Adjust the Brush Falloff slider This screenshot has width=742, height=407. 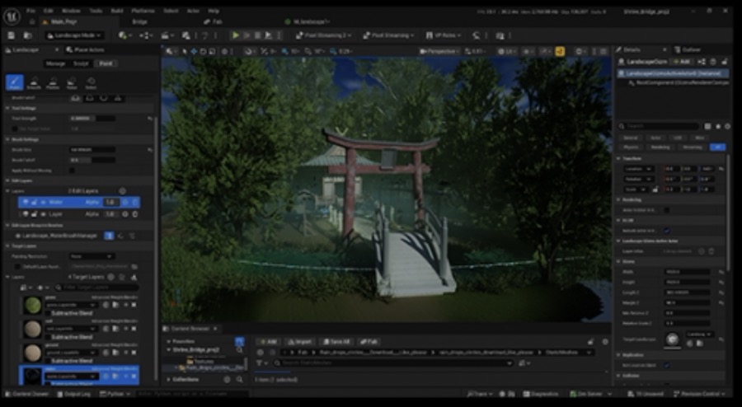point(92,161)
